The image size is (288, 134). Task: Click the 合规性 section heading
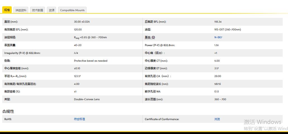[8, 111]
